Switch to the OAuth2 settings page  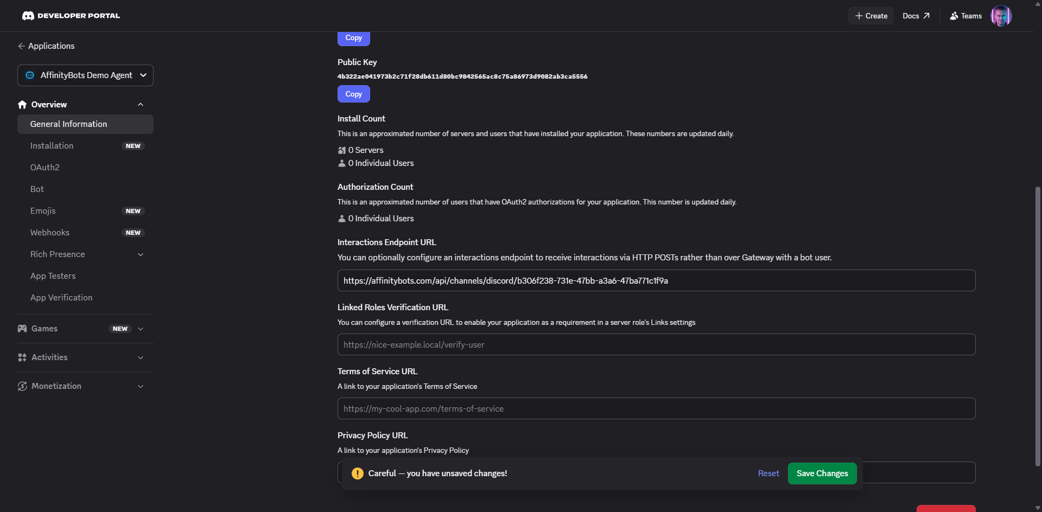(x=45, y=167)
